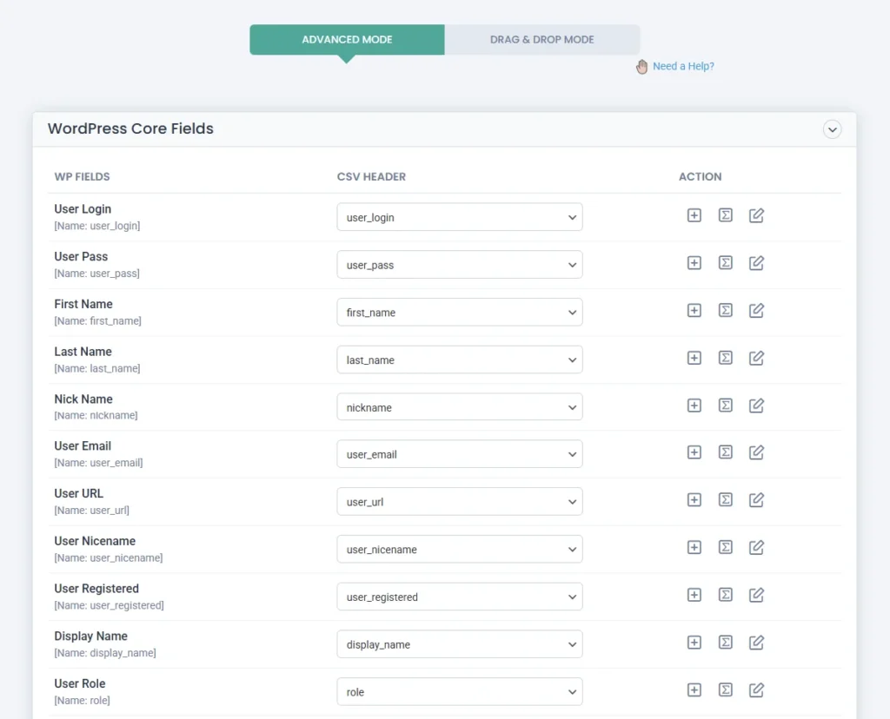Open the user_email CSV header dropdown

click(x=459, y=454)
